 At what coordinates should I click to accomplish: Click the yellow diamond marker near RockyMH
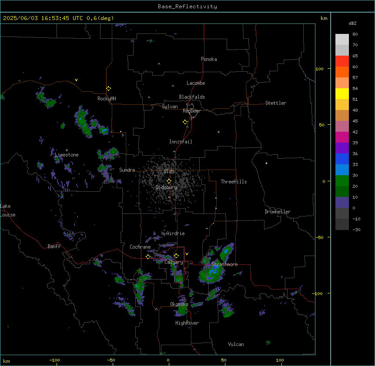coord(108,88)
